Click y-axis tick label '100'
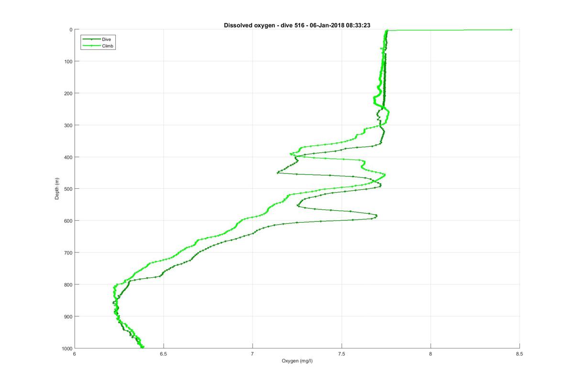 68,61
